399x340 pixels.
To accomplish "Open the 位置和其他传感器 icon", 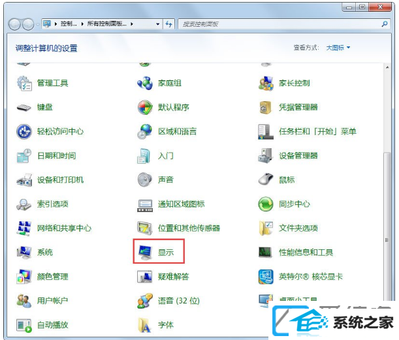I will [x=145, y=228].
